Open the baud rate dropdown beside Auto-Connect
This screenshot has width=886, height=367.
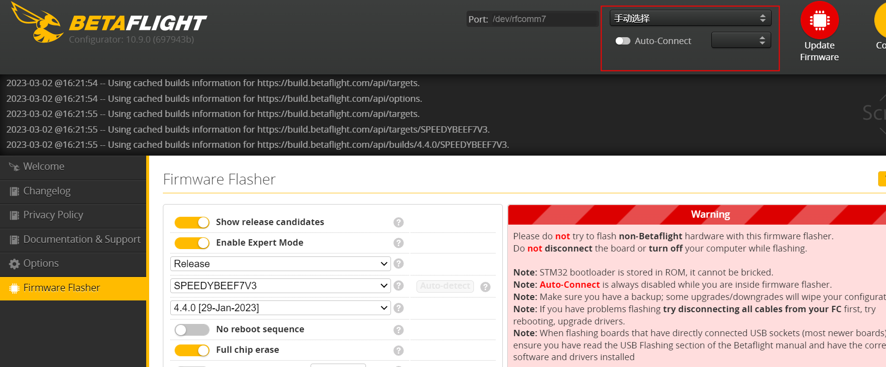[741, 40]
